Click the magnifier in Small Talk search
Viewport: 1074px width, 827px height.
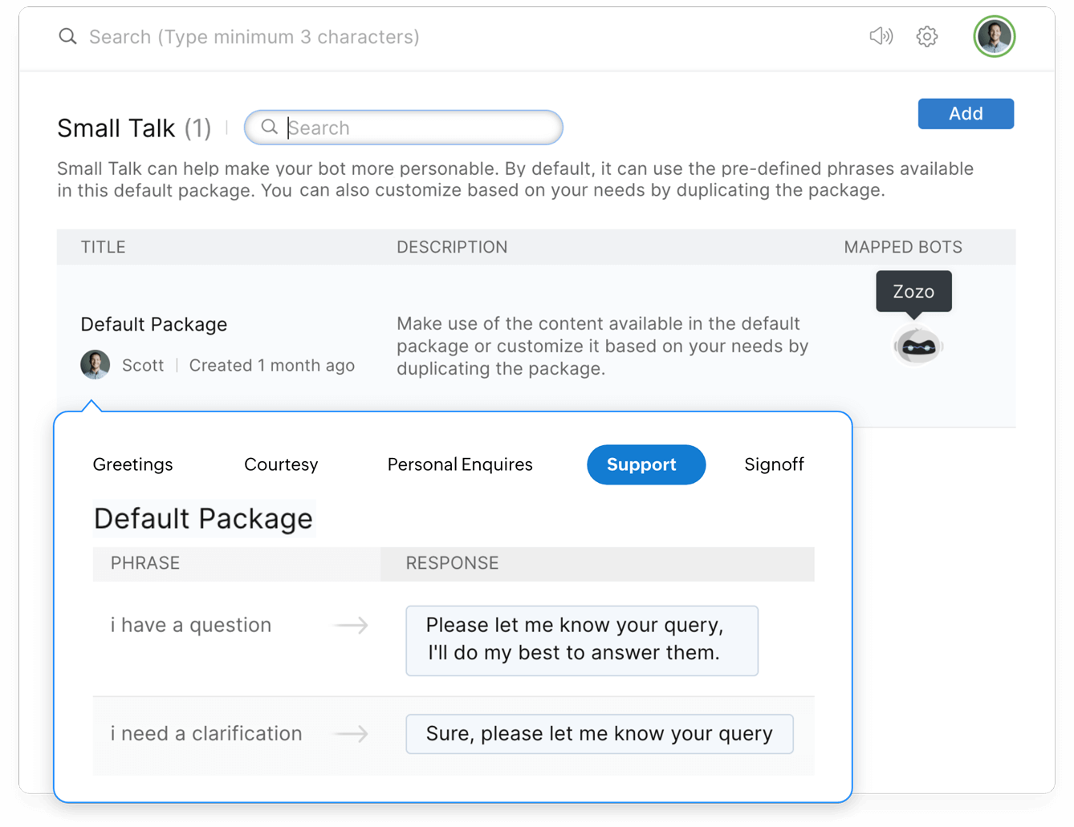tap(270, 128)
